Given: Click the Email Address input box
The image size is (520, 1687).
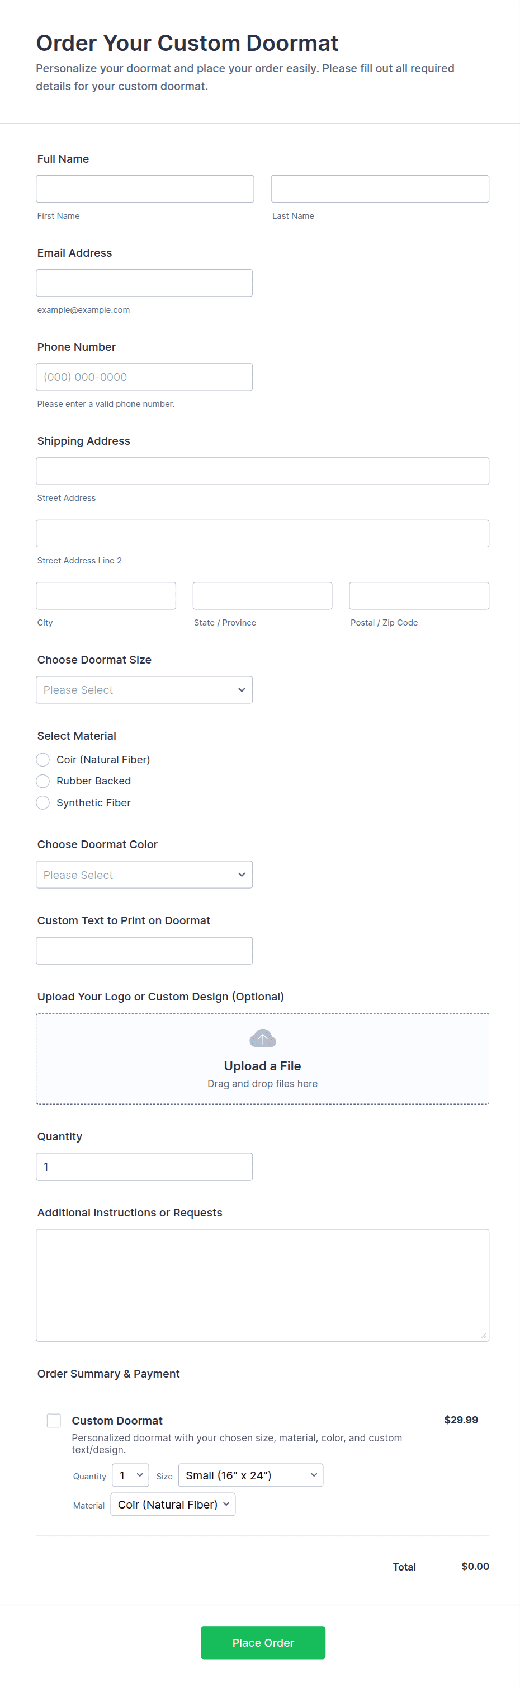Looking at the screenshot, I should coord(144,283).
